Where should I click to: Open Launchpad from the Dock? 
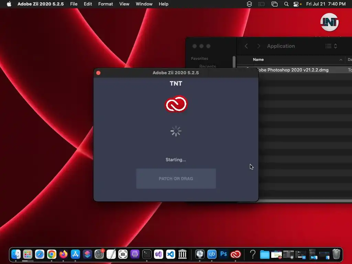point(27,254)
